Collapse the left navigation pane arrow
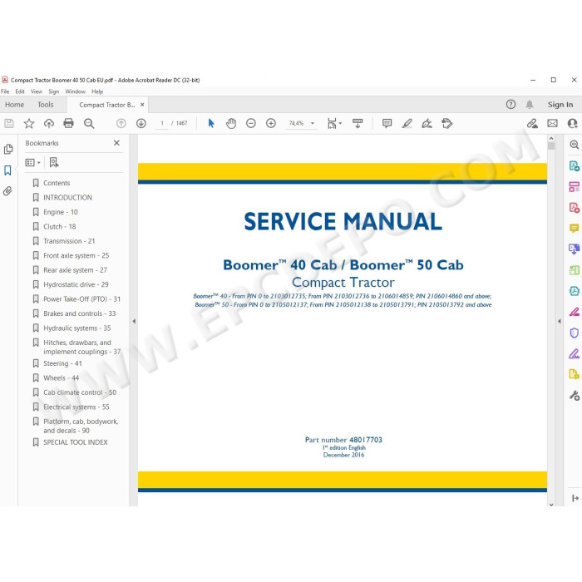The image size is (582, 582). pyautogui.click(x=134, y=321)
